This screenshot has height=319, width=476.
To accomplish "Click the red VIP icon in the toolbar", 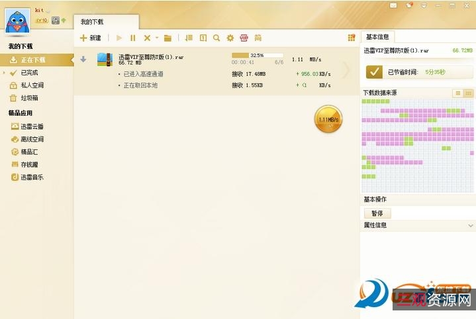I will tap(244, 38).
